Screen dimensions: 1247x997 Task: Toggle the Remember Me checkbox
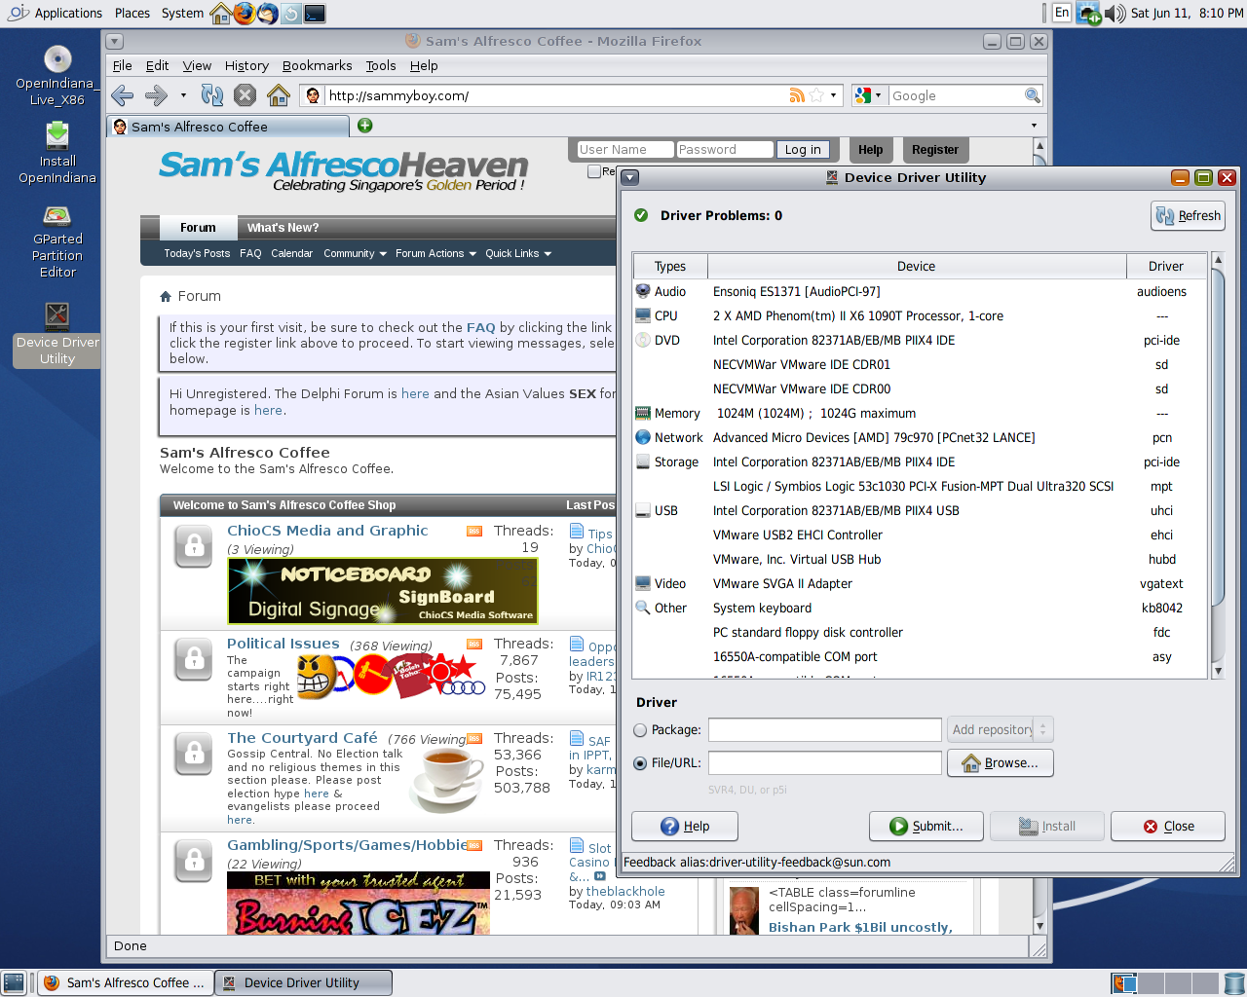click(x=594, y=171)
